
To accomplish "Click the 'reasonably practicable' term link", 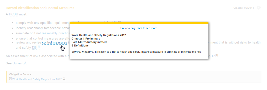I will [56, 33].
